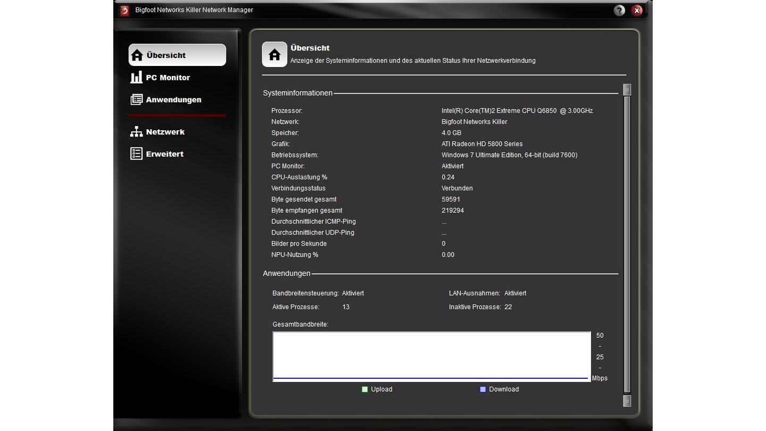Viewport: 766px width, 431px height.
Task: Click the Durchschnittlicher ICMP-Ping label
Action: coord(313,221)
